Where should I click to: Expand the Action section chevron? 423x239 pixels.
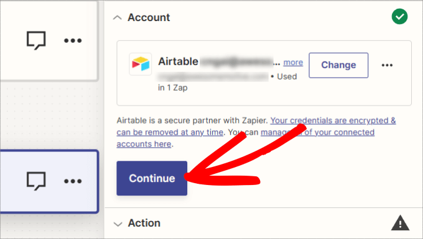coord(118,224)
